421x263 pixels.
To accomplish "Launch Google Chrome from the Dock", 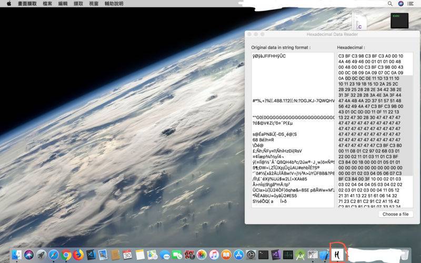I will pyautogui.click(x=66, y=255).
